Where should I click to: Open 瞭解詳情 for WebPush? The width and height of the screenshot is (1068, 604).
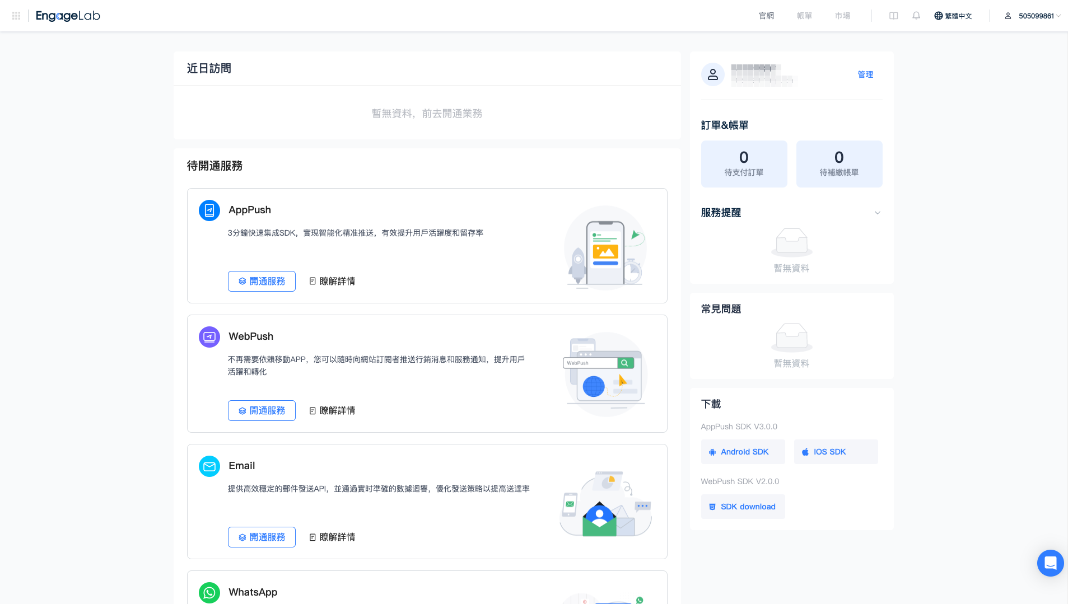tap(332, 410)
